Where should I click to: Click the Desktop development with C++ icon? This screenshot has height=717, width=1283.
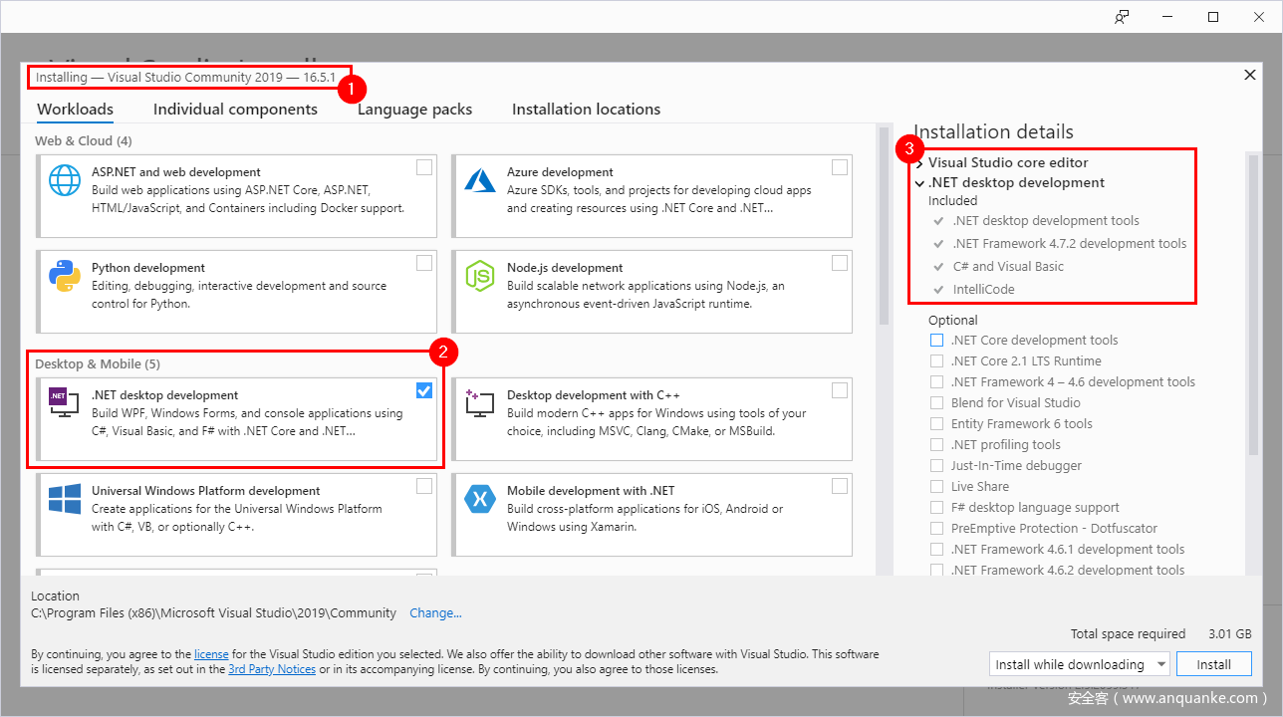coord(480,403)
